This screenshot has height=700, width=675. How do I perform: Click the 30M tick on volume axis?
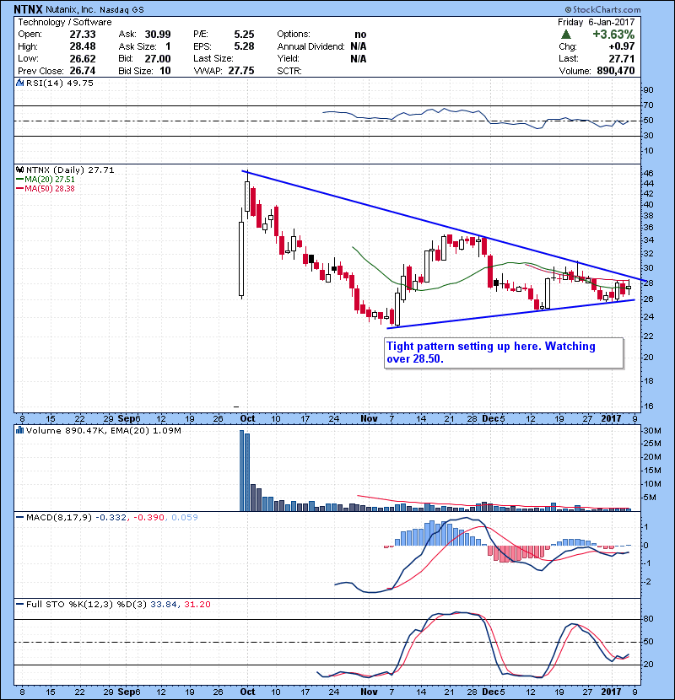point(651,431)
